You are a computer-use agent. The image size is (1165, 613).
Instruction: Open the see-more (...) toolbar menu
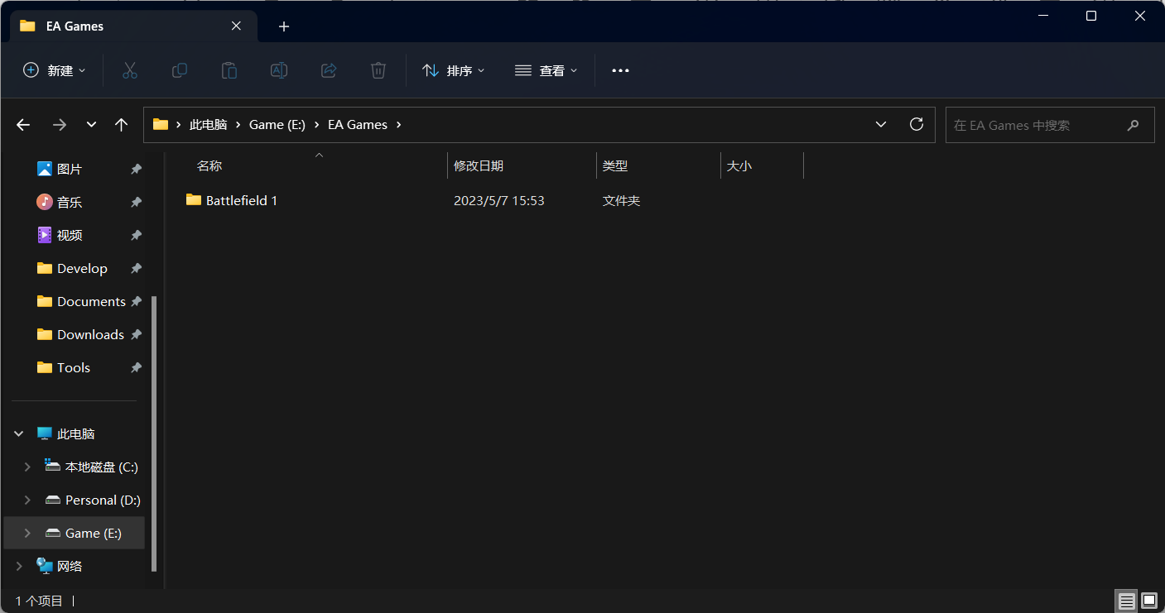(x=620, y=70)
